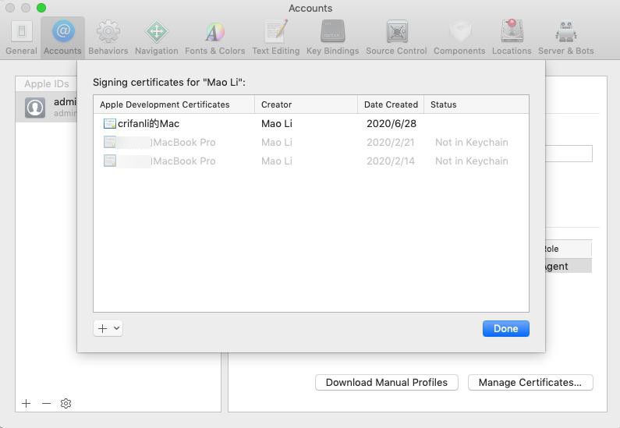Open the Source Control preferences
Image resolution: width=620 pixels, height=428 pixels.
point(396,37)
